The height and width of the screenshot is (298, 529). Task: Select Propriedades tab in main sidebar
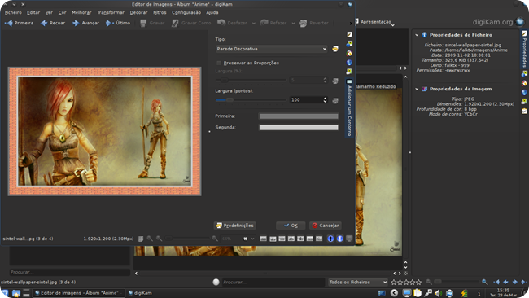click(525, 50)
